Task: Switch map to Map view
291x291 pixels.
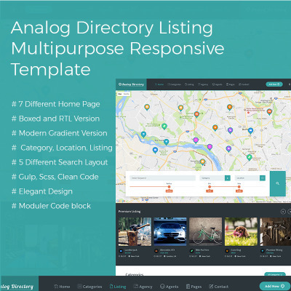Action: coord(120,94)
